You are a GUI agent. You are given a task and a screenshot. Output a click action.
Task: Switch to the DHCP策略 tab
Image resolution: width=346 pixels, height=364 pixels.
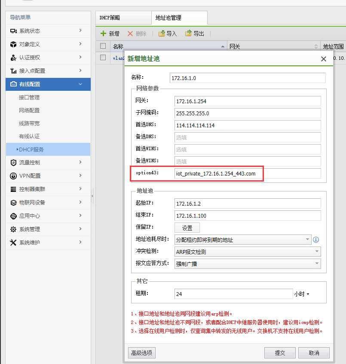(123, 18)
